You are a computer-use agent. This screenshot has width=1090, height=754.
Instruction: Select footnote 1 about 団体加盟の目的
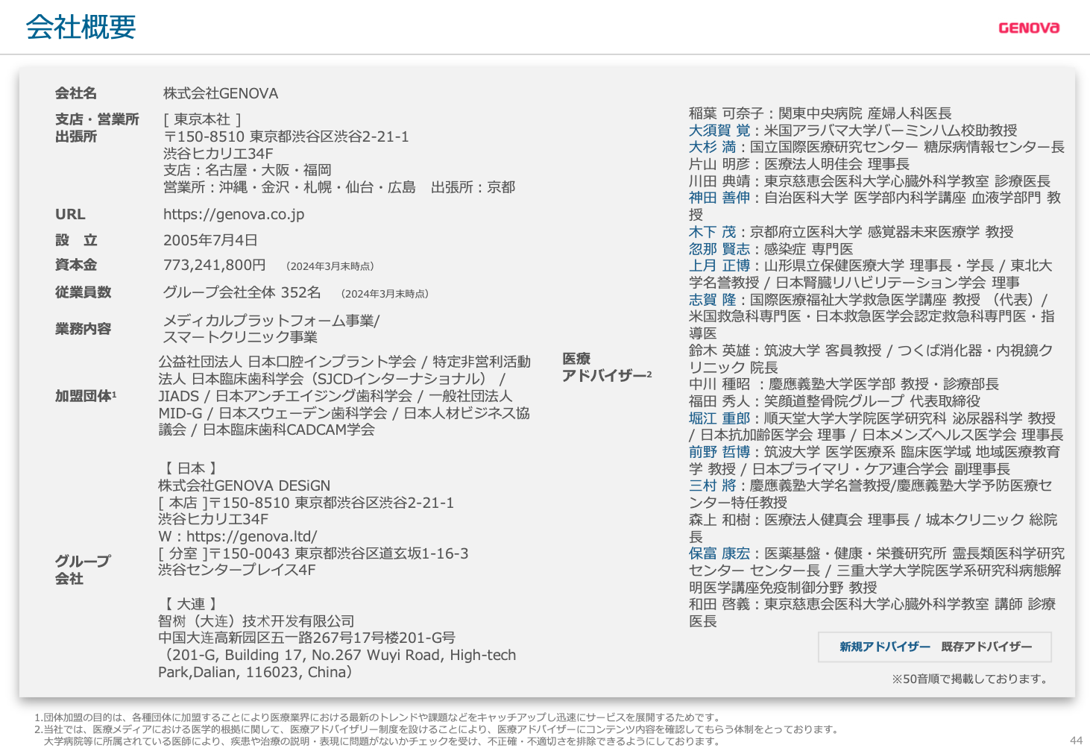tap(378, 717)
